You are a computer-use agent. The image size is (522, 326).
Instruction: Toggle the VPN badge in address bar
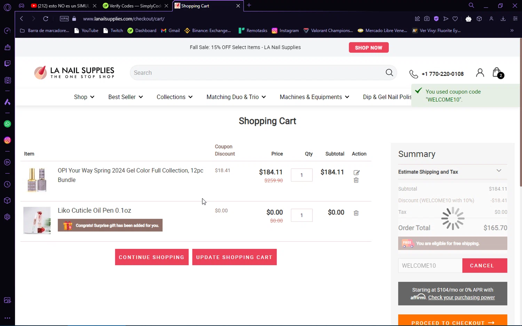pos(64,19)
